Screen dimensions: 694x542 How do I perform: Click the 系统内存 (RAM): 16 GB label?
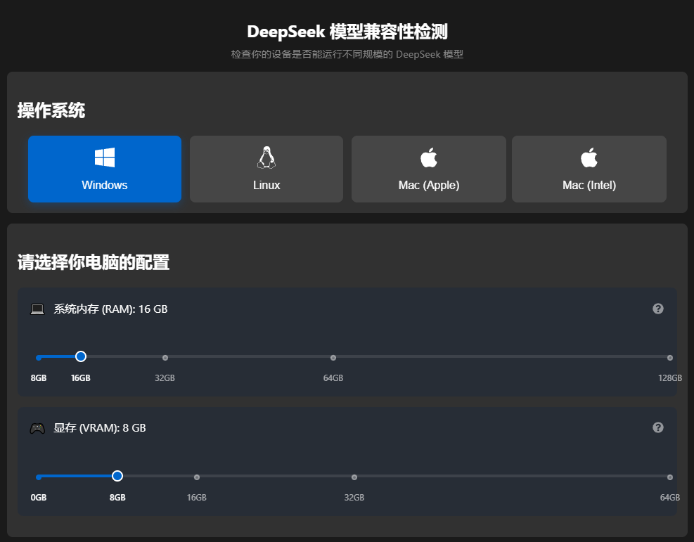(x=110, y=309)
